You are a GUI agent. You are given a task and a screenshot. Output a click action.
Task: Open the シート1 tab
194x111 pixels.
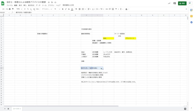[17, 109]
